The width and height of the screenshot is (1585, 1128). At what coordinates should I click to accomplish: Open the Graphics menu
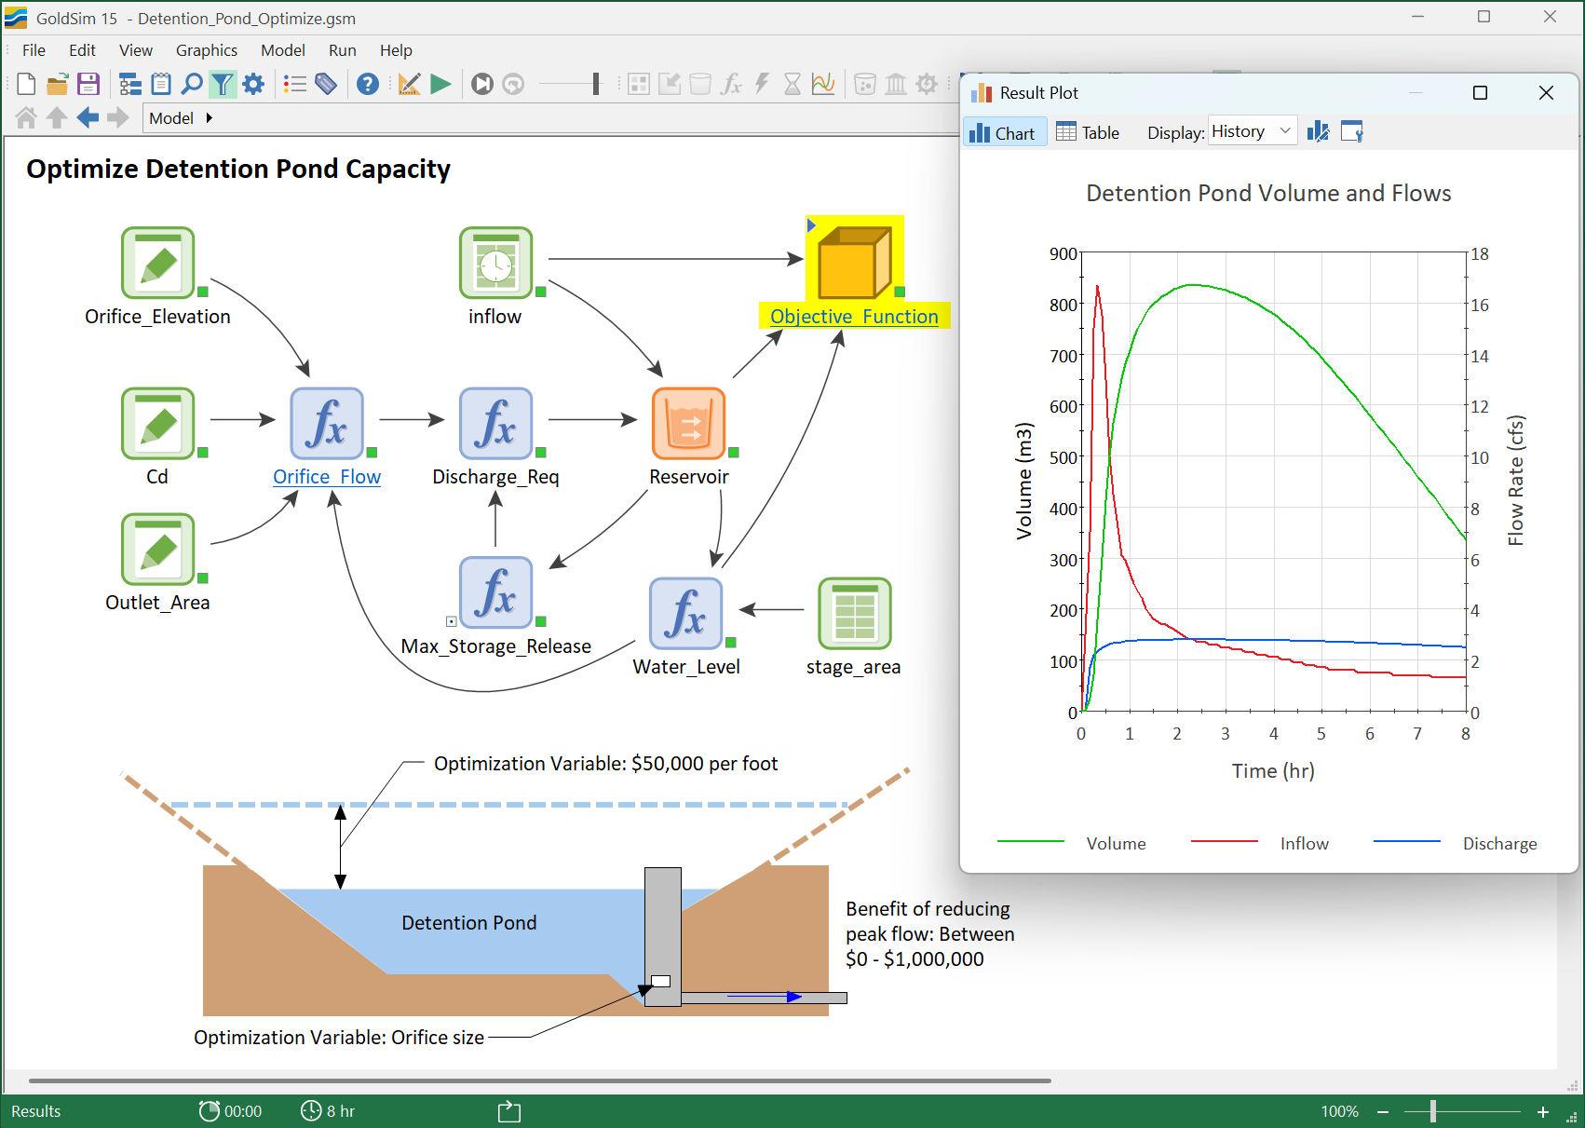207,50
